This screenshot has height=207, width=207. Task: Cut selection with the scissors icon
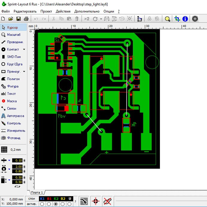click(54, 19)
